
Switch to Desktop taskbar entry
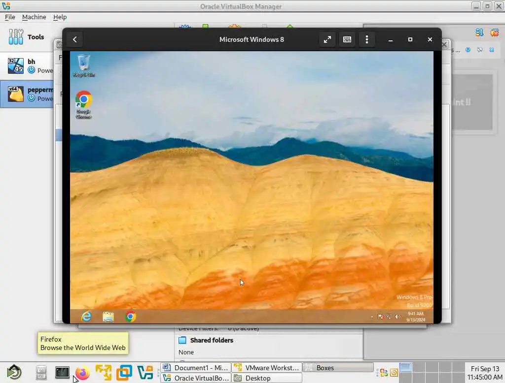tap(267, 378)
